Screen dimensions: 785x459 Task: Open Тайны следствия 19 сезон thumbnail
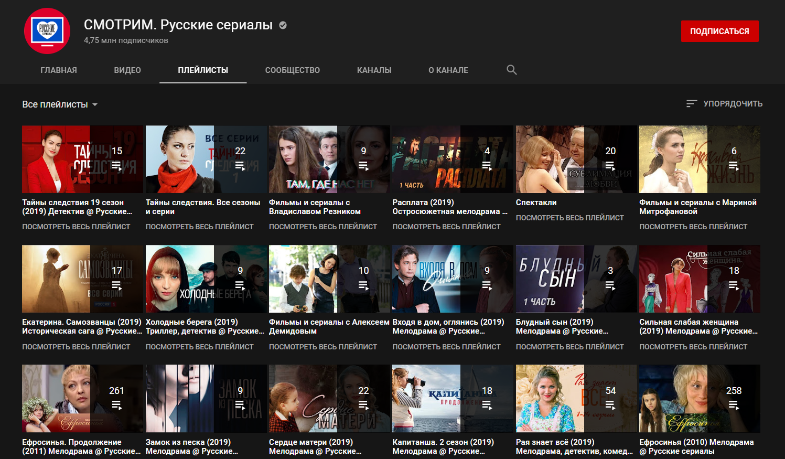82,159
